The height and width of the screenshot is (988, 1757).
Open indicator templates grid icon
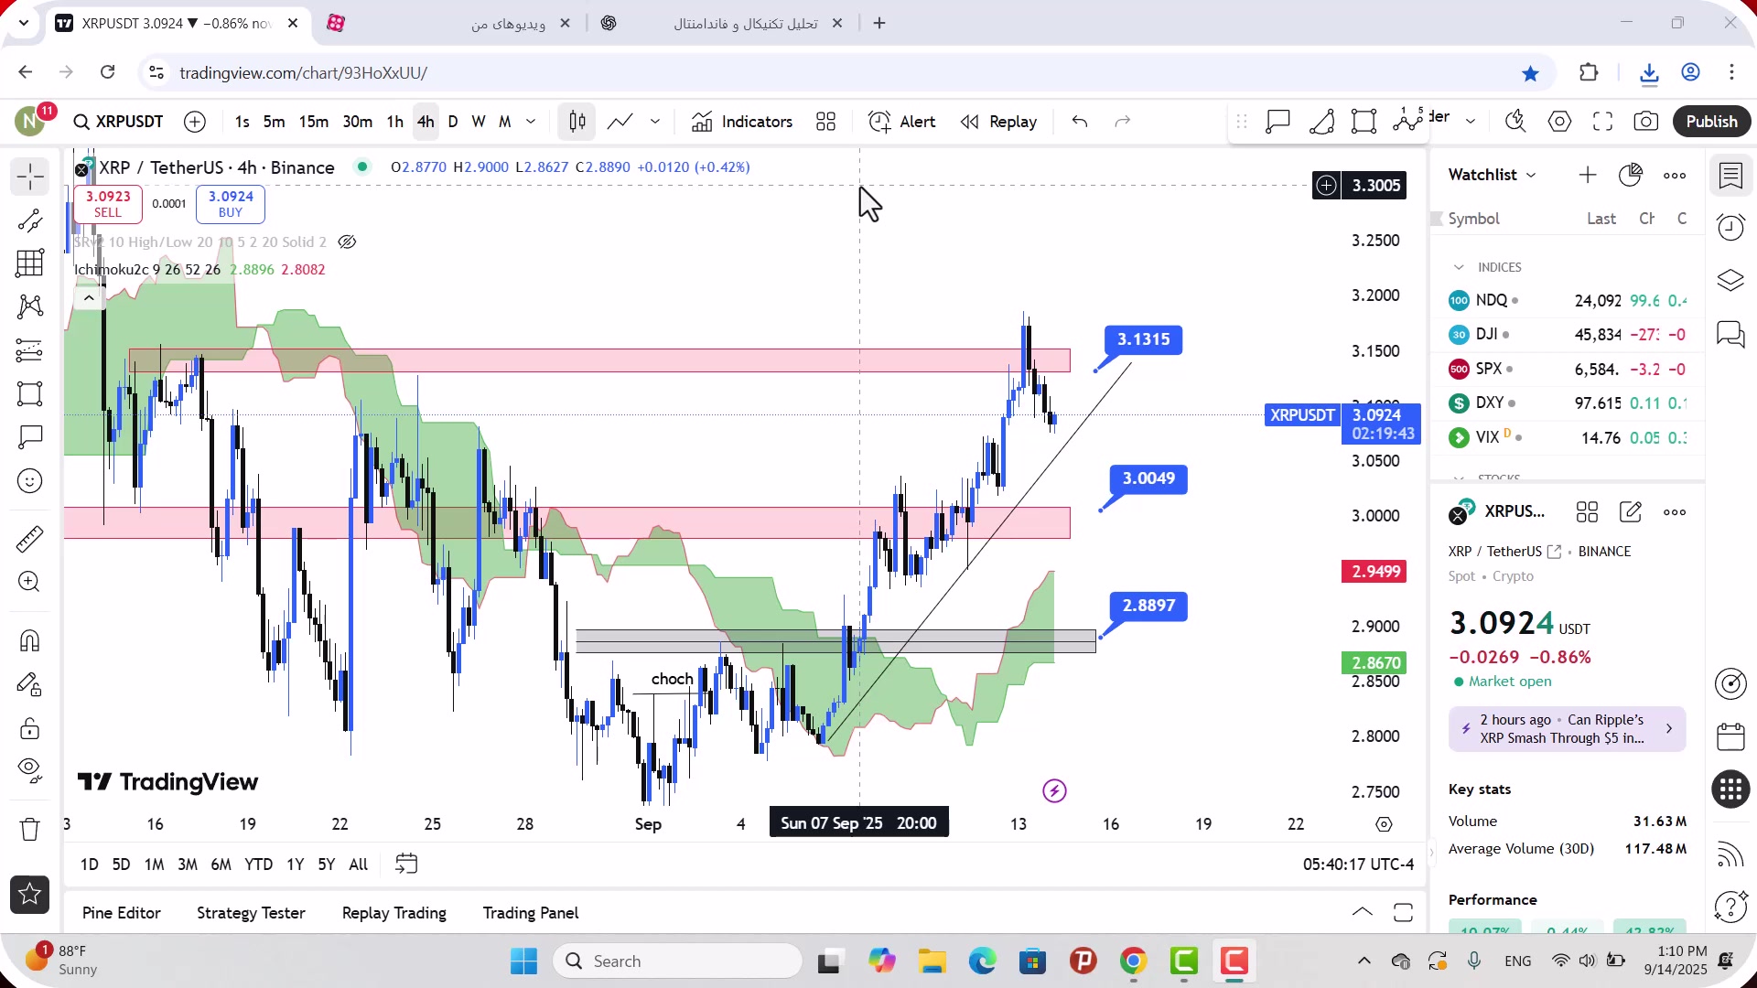pos(826,122)
